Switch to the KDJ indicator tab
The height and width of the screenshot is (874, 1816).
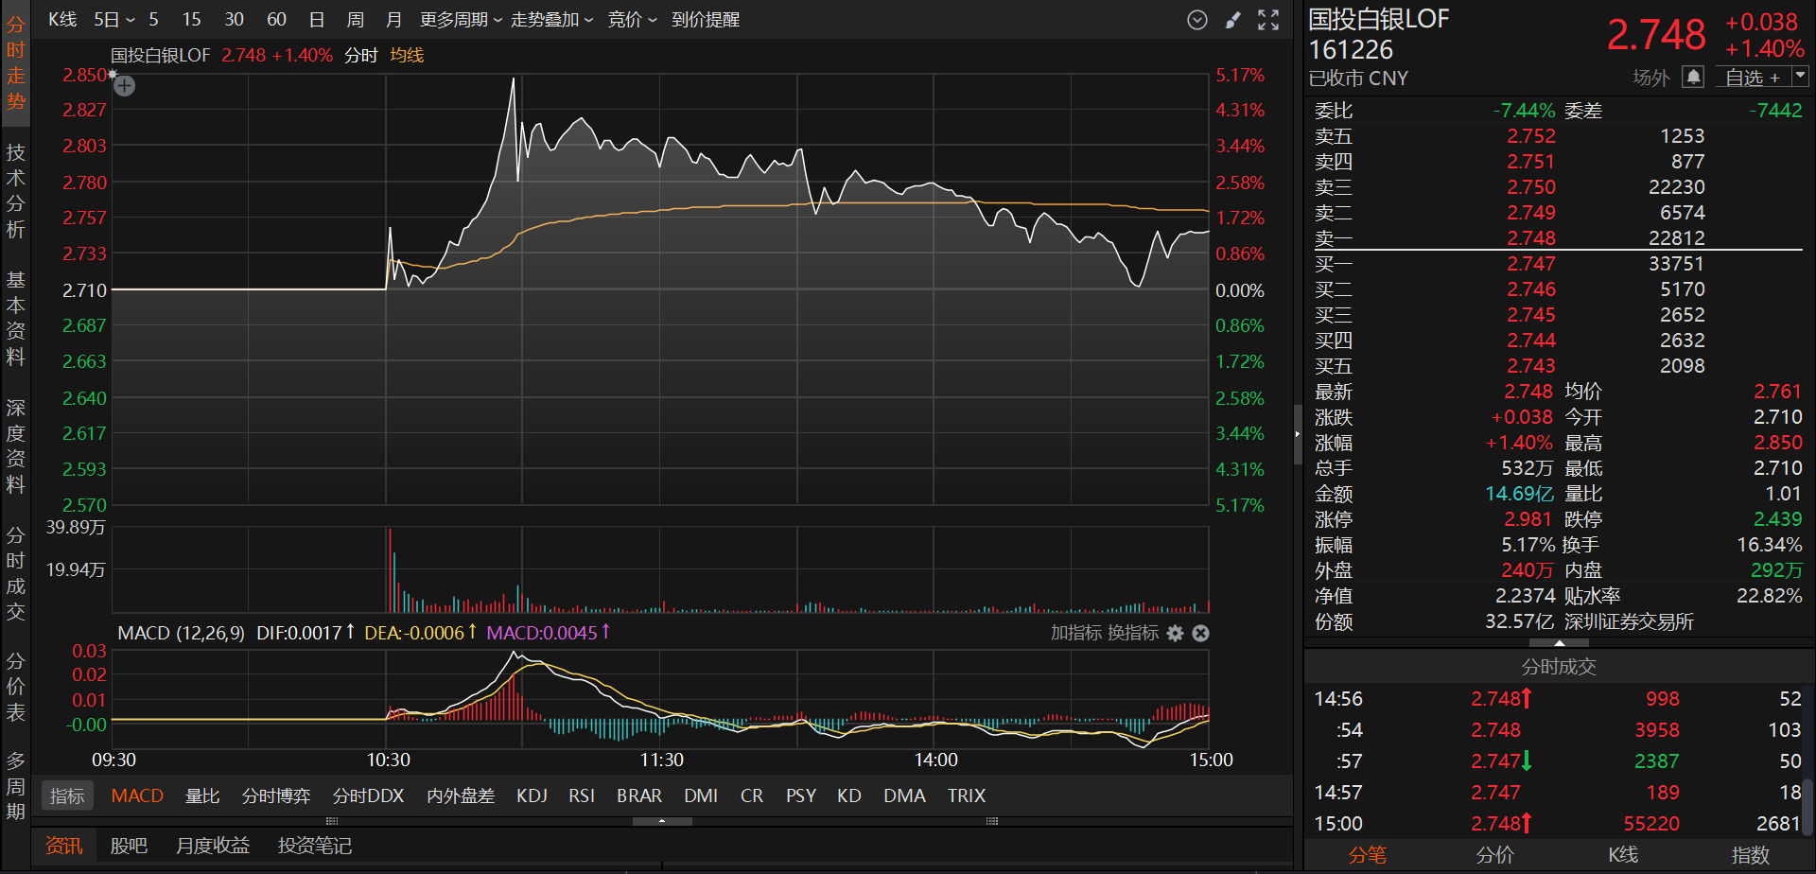(532, 795)
